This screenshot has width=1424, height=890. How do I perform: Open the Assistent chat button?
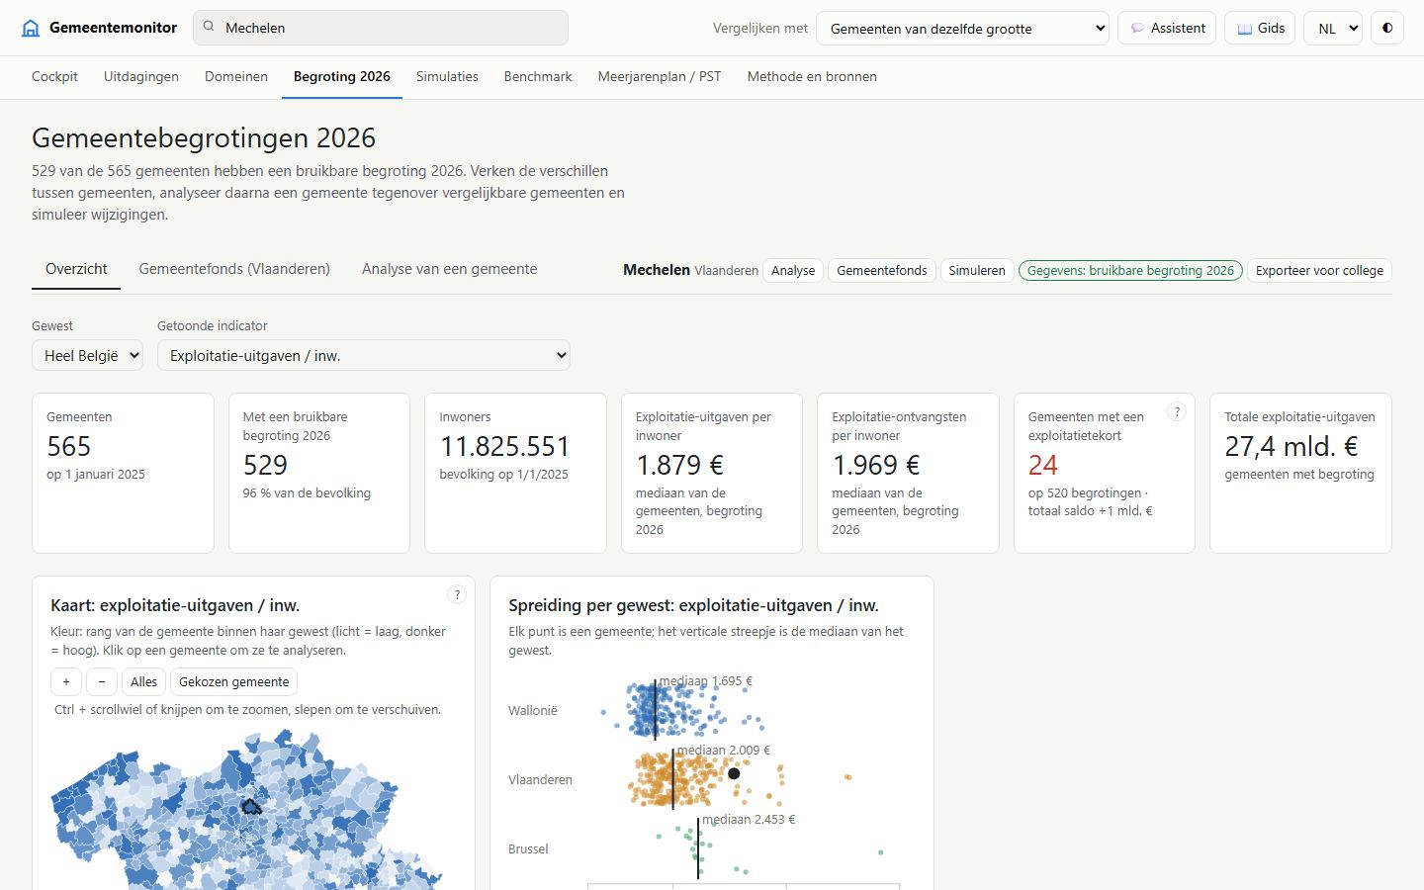click(1167, 28)
